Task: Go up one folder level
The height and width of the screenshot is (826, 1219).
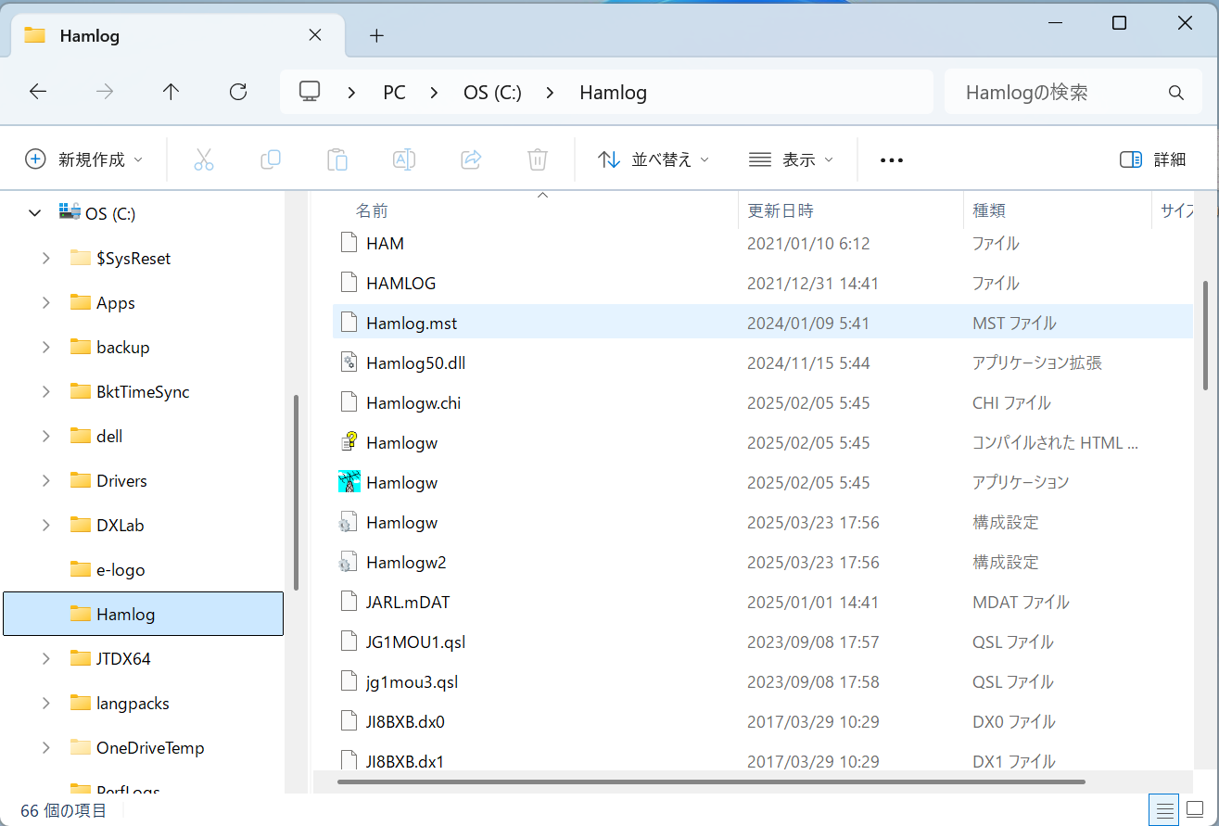Action: (x=171, y=92)
